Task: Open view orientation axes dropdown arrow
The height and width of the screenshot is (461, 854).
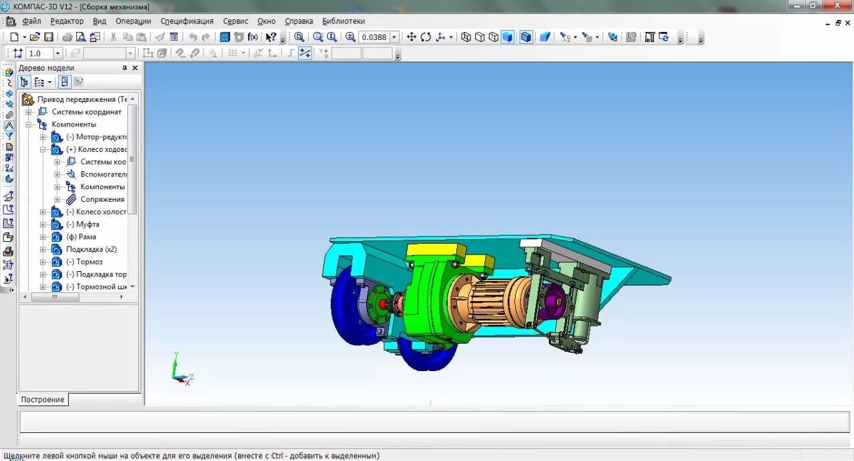Action: coord(451,37)
